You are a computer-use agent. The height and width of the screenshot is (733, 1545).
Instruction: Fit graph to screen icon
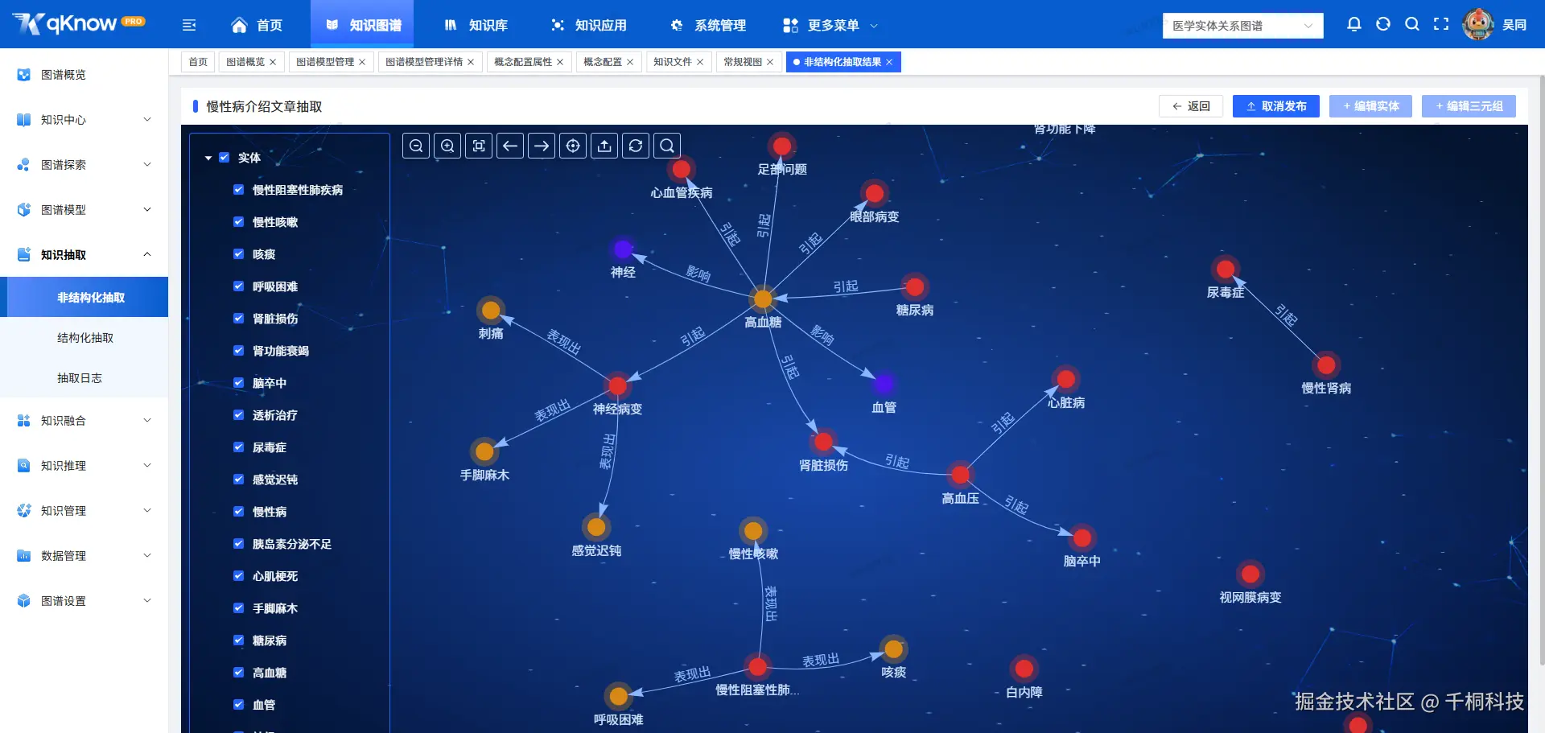[x=479, y=146]
